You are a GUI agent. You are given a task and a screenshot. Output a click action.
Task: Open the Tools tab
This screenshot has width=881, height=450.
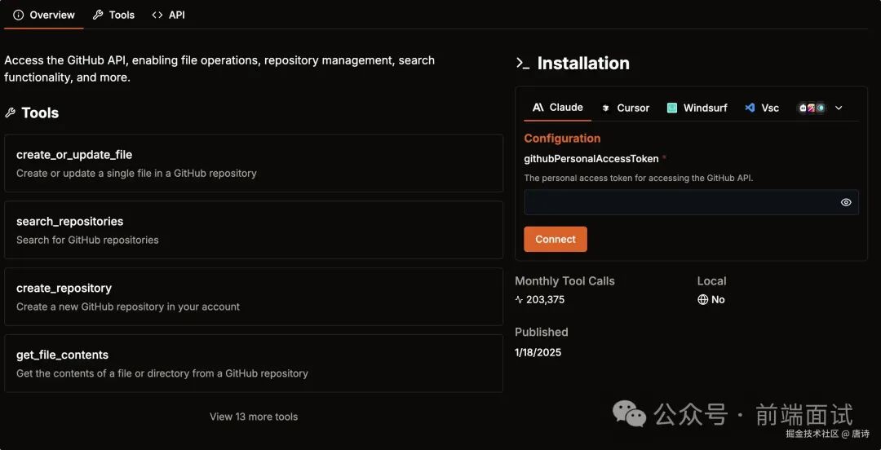114,15
